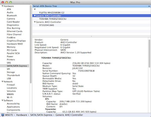The height and width of the screenshot is (117, 151).
Task: Select the ST3320418AS drive row
Action: [x=48, y=25]
